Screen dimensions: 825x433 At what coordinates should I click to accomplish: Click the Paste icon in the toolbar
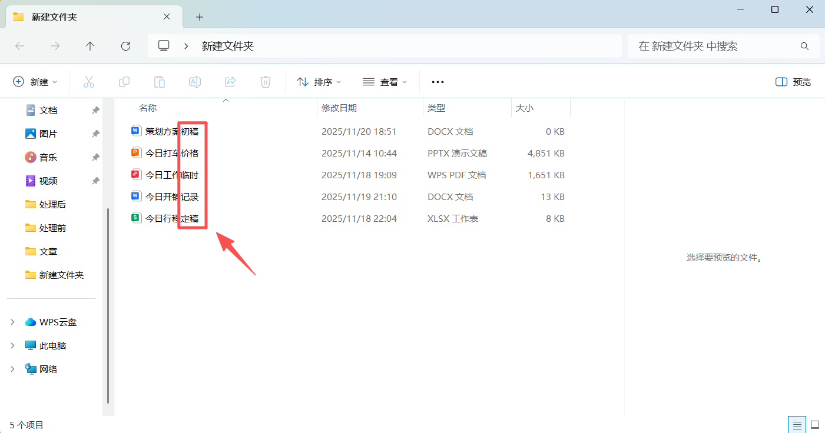point(160,82)
